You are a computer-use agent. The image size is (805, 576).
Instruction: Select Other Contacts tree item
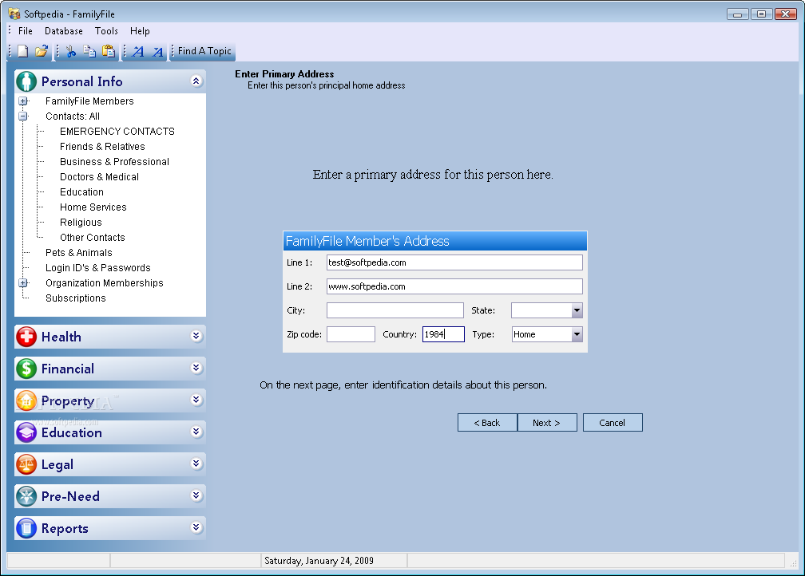pos(93,237)
